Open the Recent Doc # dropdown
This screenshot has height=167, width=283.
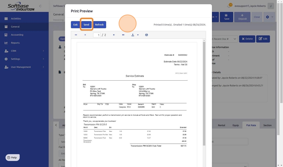(x=225, y=39)
